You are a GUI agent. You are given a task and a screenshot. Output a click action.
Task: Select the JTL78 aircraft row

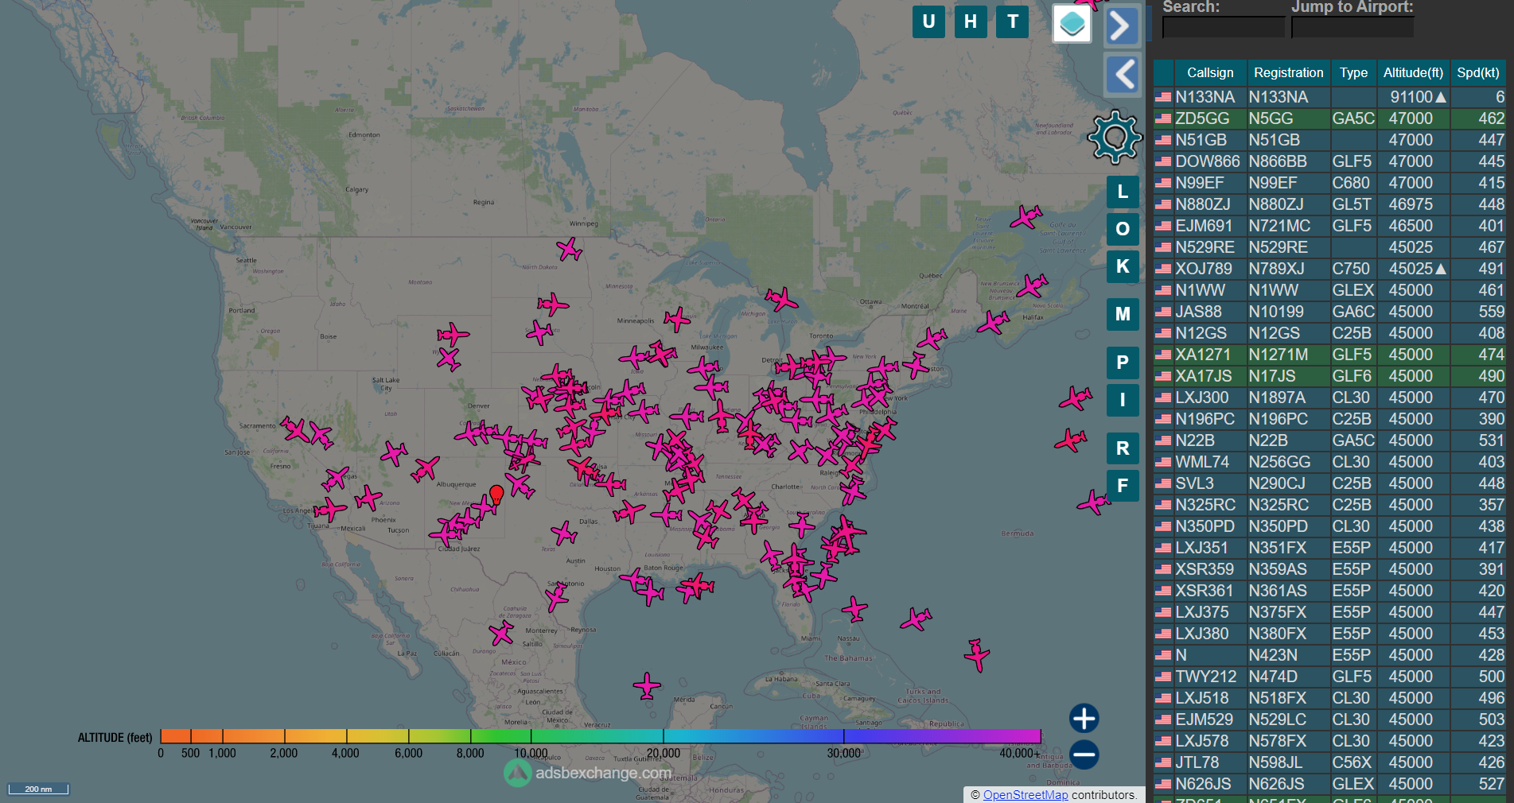coord(1329,762)
